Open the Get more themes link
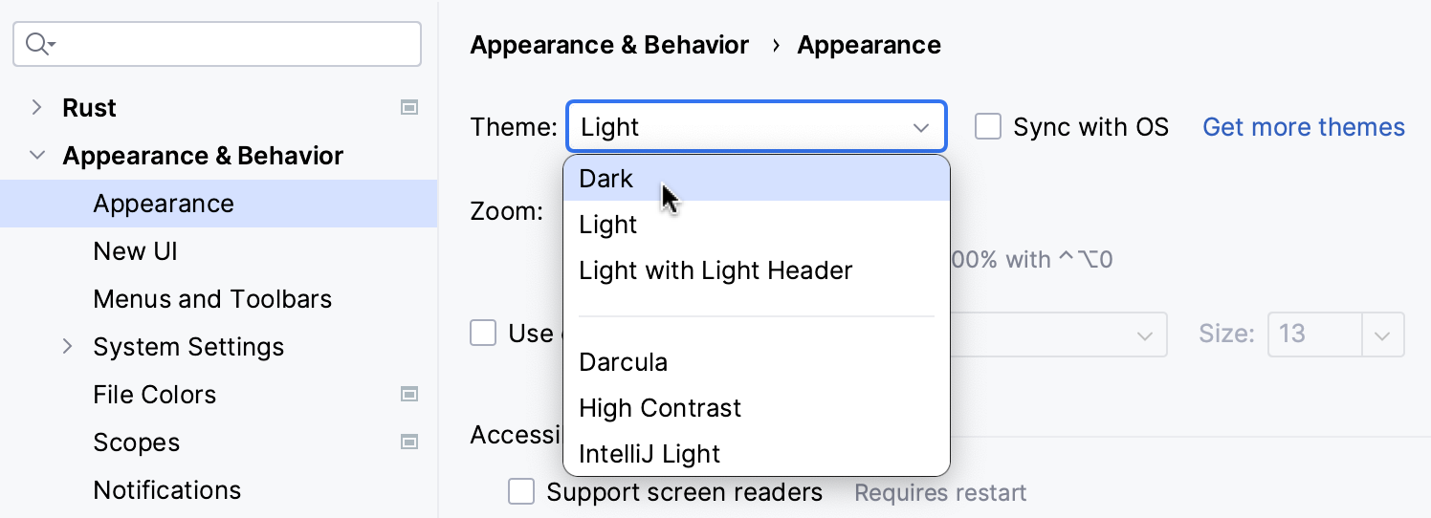The width and height of the screenshot is (1431, 518). tap(1303, 127)
